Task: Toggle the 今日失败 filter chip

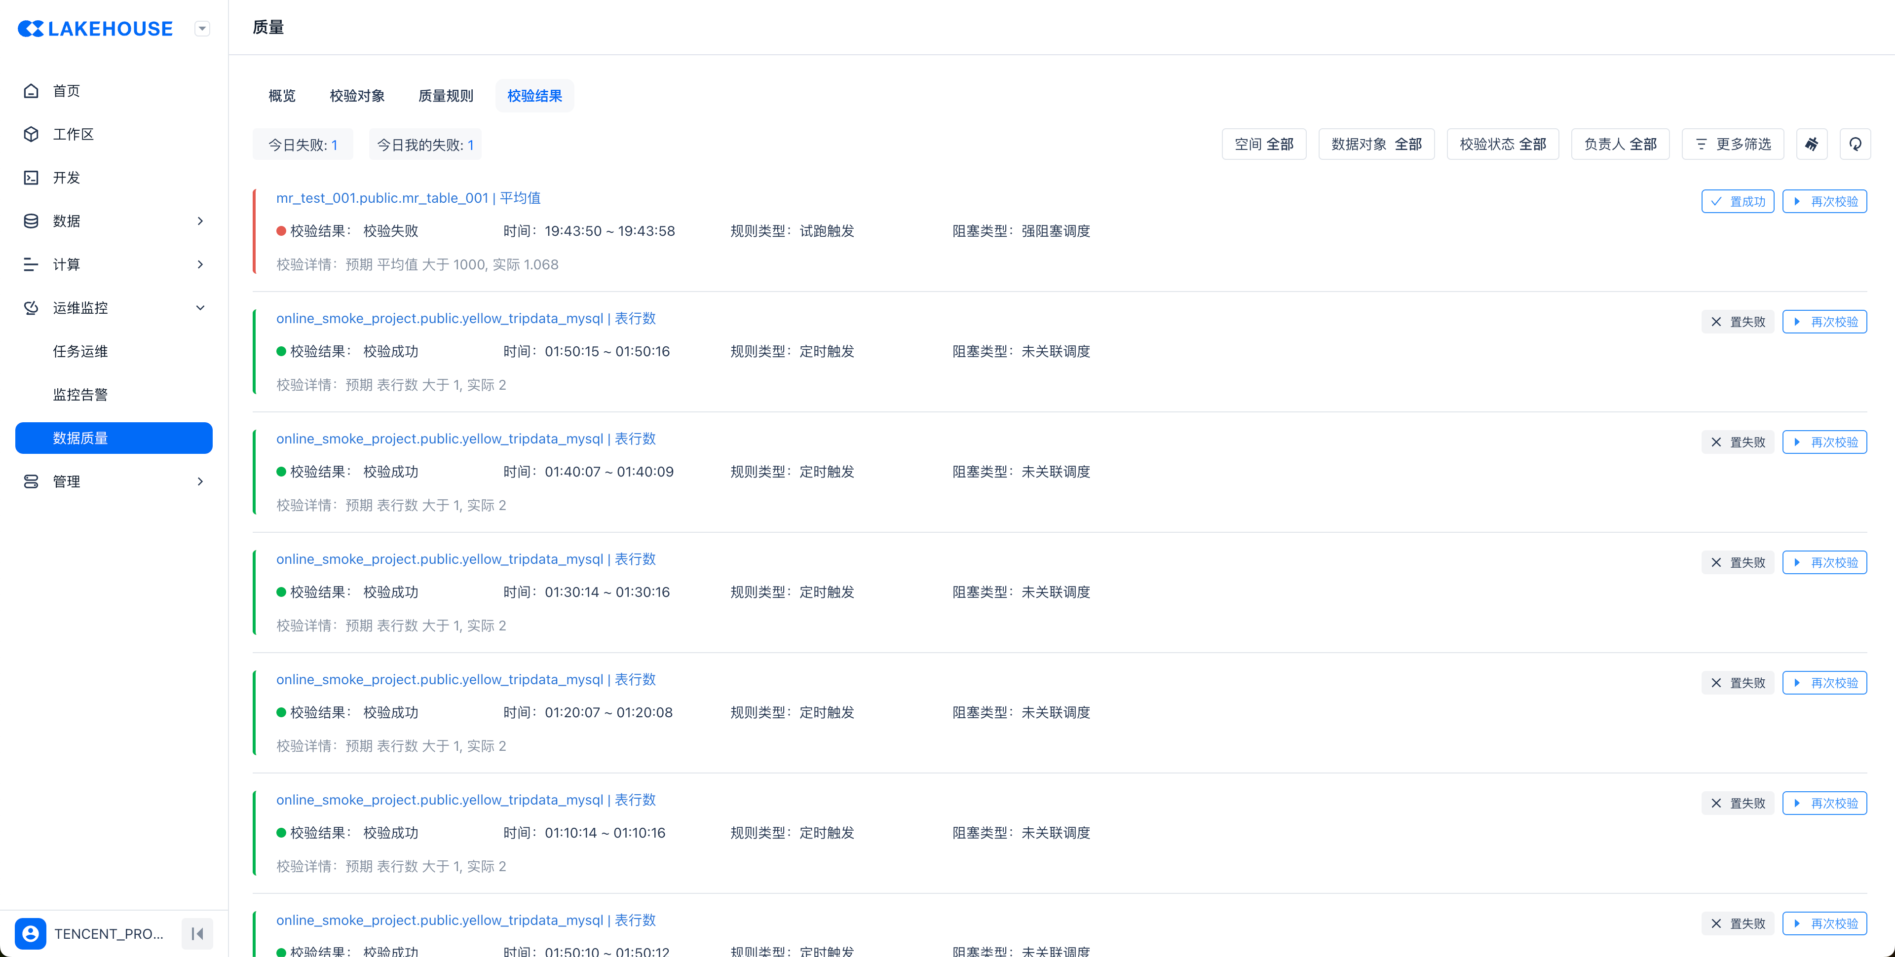Action: pyautogui.click(x=303, y=145)
